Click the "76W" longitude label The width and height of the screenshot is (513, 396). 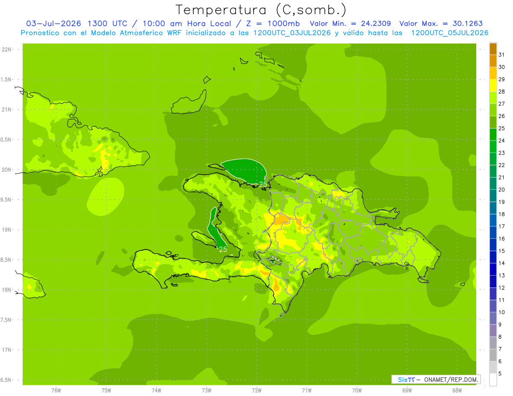click(56, 390)
